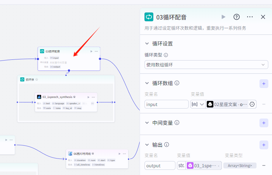The image size is (272, 175).
Task: Expand hidden inputs on 03_1speech_synthesis node
Action: tap(93, 103)
